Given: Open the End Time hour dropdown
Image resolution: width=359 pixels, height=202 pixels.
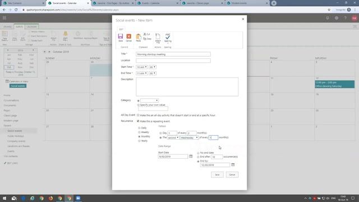Looking at the screenshot, I should 142,74.
